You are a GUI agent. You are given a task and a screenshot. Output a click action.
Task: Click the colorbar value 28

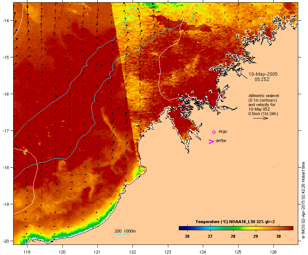233,236
